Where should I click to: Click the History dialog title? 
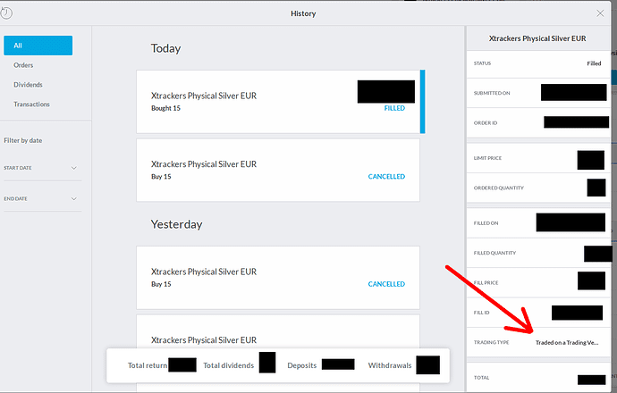303,13
